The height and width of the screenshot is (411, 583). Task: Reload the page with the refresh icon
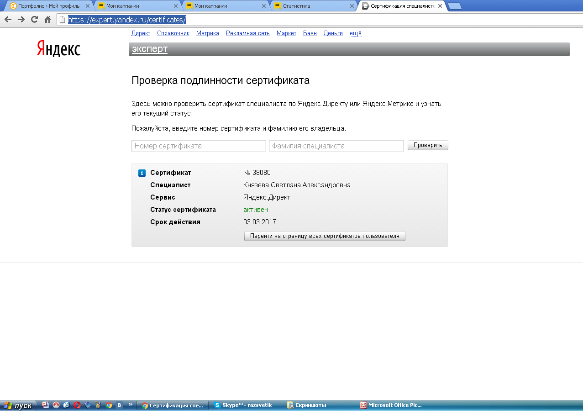pyautogui.click(x=34, y=20)
